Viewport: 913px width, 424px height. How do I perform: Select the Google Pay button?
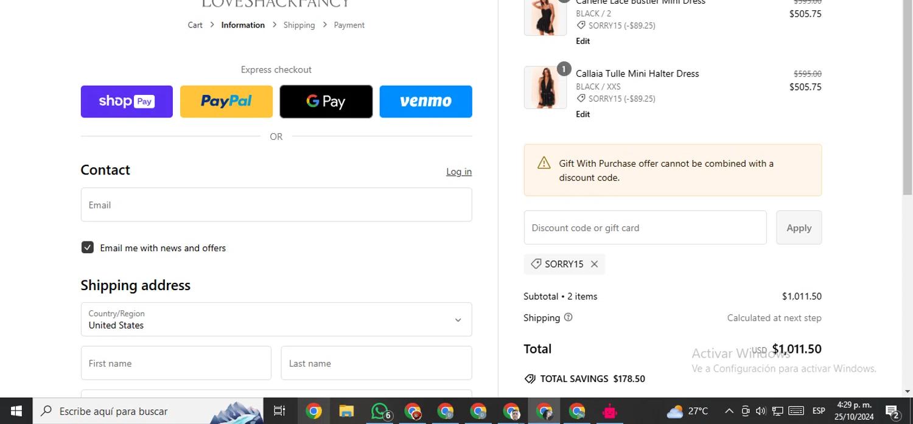[326, 101]
